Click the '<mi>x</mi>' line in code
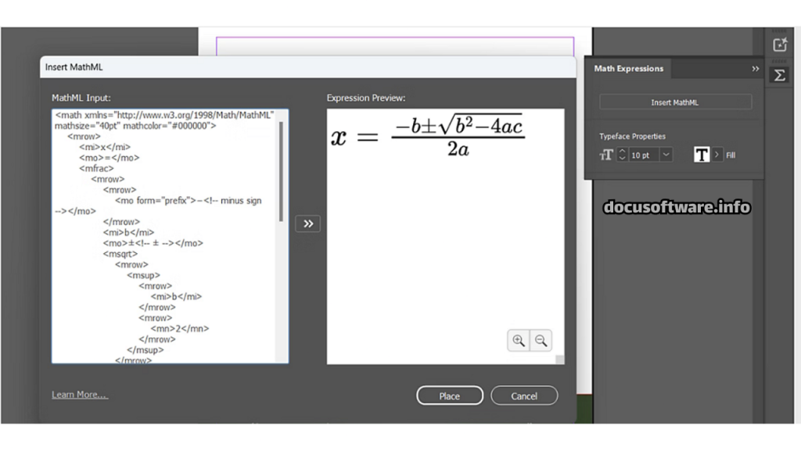The width and height of the screenshot is (801, 450). pyautogui.click(x=105, y=147)
